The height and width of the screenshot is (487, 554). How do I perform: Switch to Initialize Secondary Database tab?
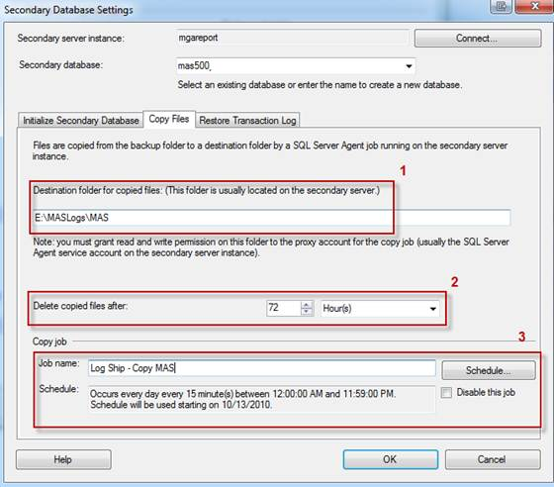[80, 120]
